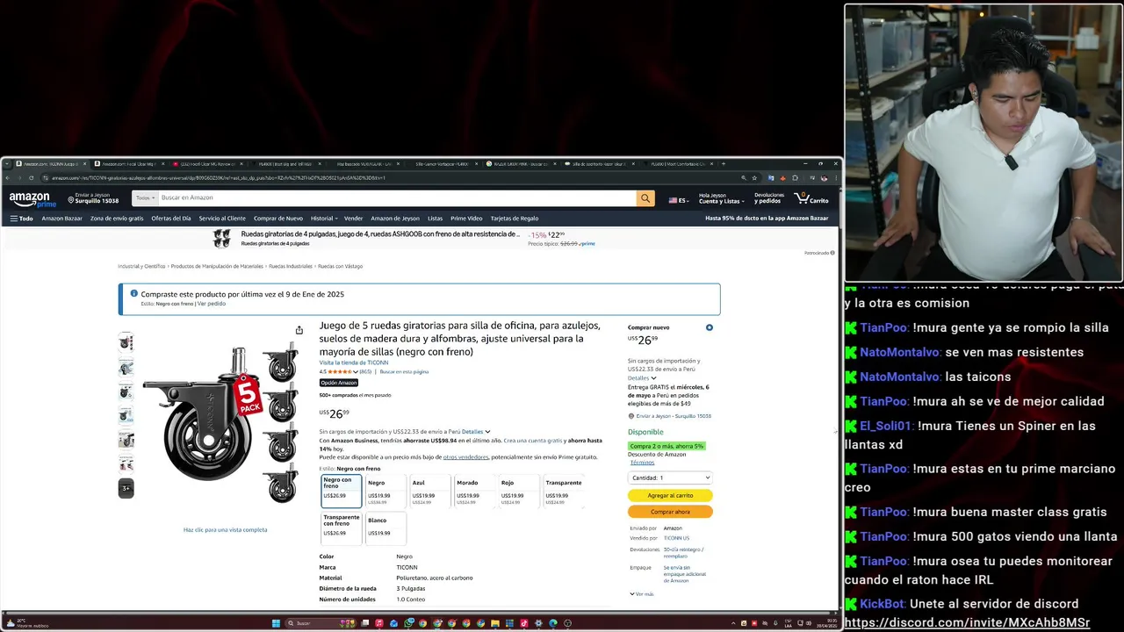Choose the Negro style option

(x=385, y=491)
